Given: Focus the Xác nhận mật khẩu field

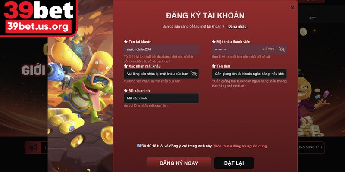Looking at the screenshot, I should tap(161, 74).
